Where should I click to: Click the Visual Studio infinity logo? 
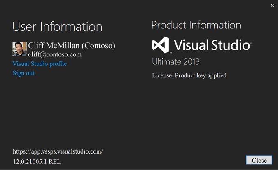[x=161, y=45]
